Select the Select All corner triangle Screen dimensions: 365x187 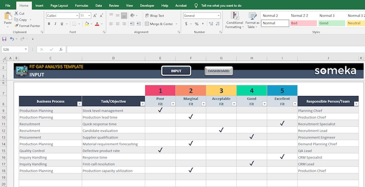(x=4, y=58)
